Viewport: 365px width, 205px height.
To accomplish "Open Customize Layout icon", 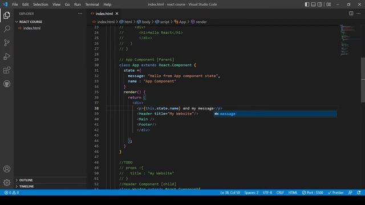I will [328, 5].
